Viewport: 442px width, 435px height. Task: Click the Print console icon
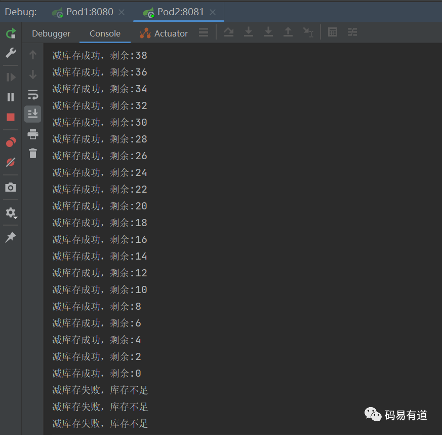pos(33,134)
